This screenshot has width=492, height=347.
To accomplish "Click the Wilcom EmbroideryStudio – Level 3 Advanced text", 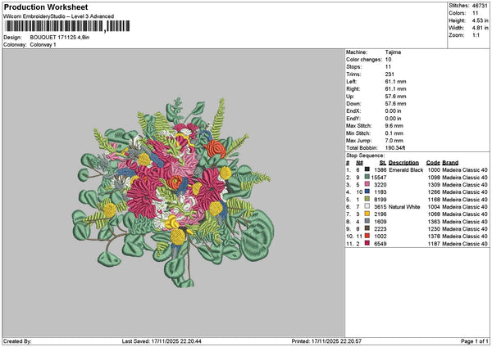I will 59,16.
